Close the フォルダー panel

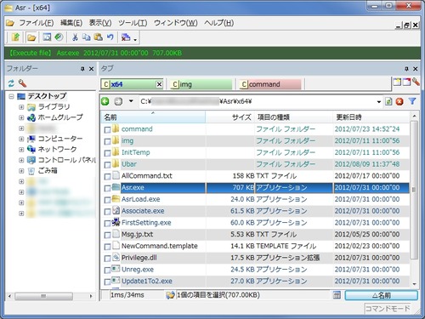pos(91,69)
